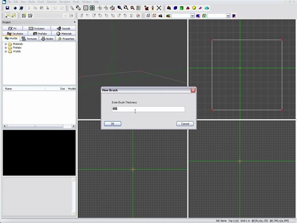Click the blue icon after second combo box
The width and height of the screenshot is (297, 223).
click(234, 16)
